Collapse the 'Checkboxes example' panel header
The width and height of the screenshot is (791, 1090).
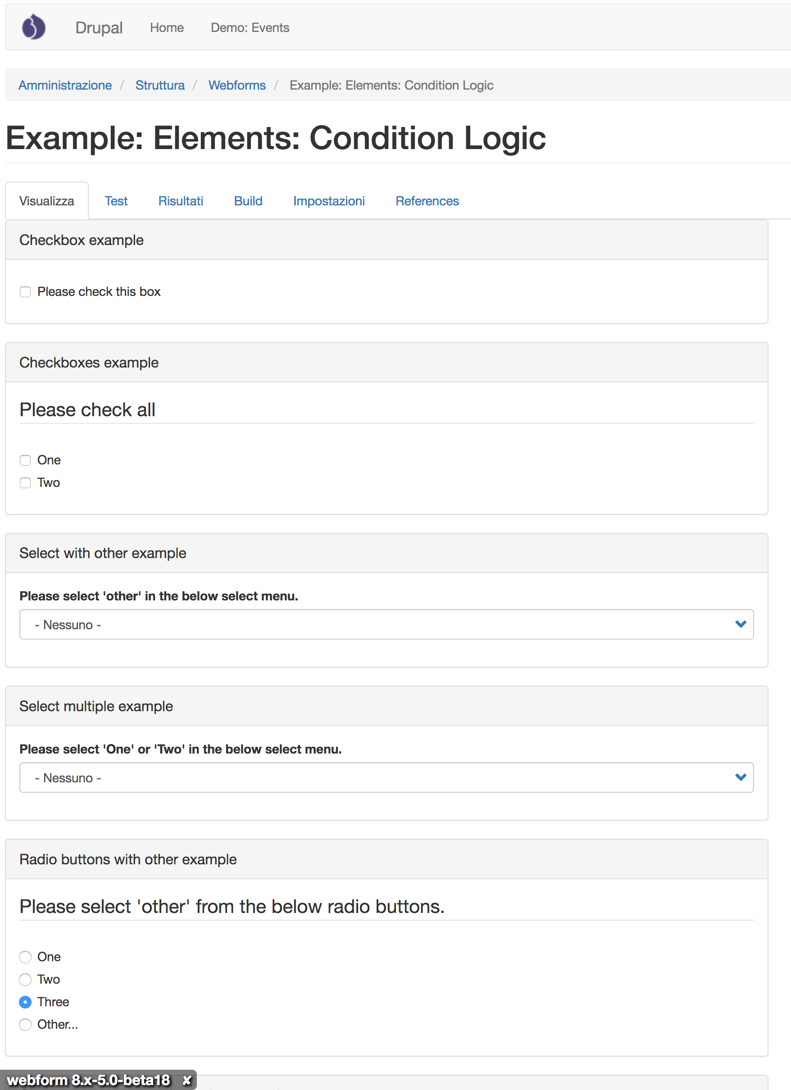tap(386, 363)
